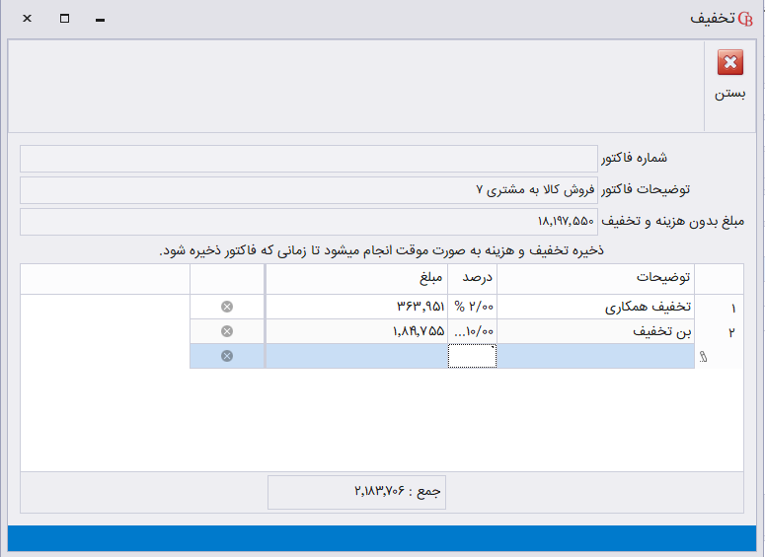Delete the تخفیف همکاری discount row
Image resolution: width=765 pixels, height=557 pixels.
(x=227, y=308)
